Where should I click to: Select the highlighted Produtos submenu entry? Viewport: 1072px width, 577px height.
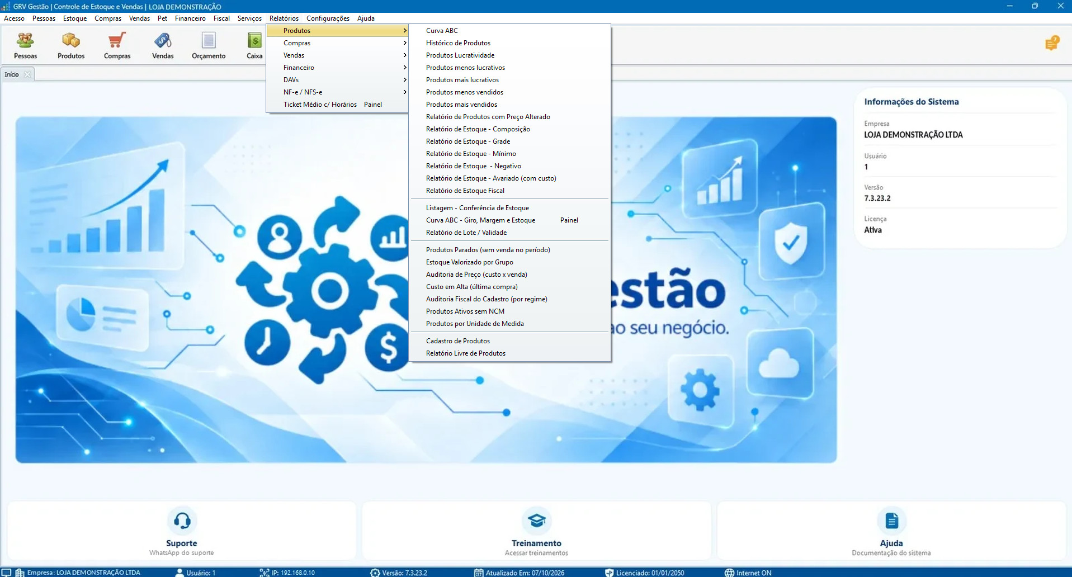click(x=337, y=31)
